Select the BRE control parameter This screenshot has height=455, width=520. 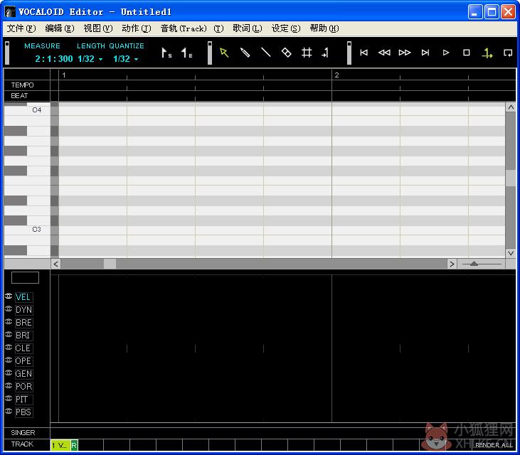pyautogui.click(x=23, y=323)
